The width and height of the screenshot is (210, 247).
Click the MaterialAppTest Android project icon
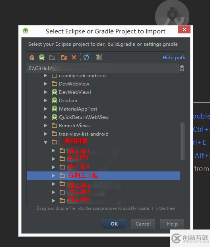click(x=54, y=109)
